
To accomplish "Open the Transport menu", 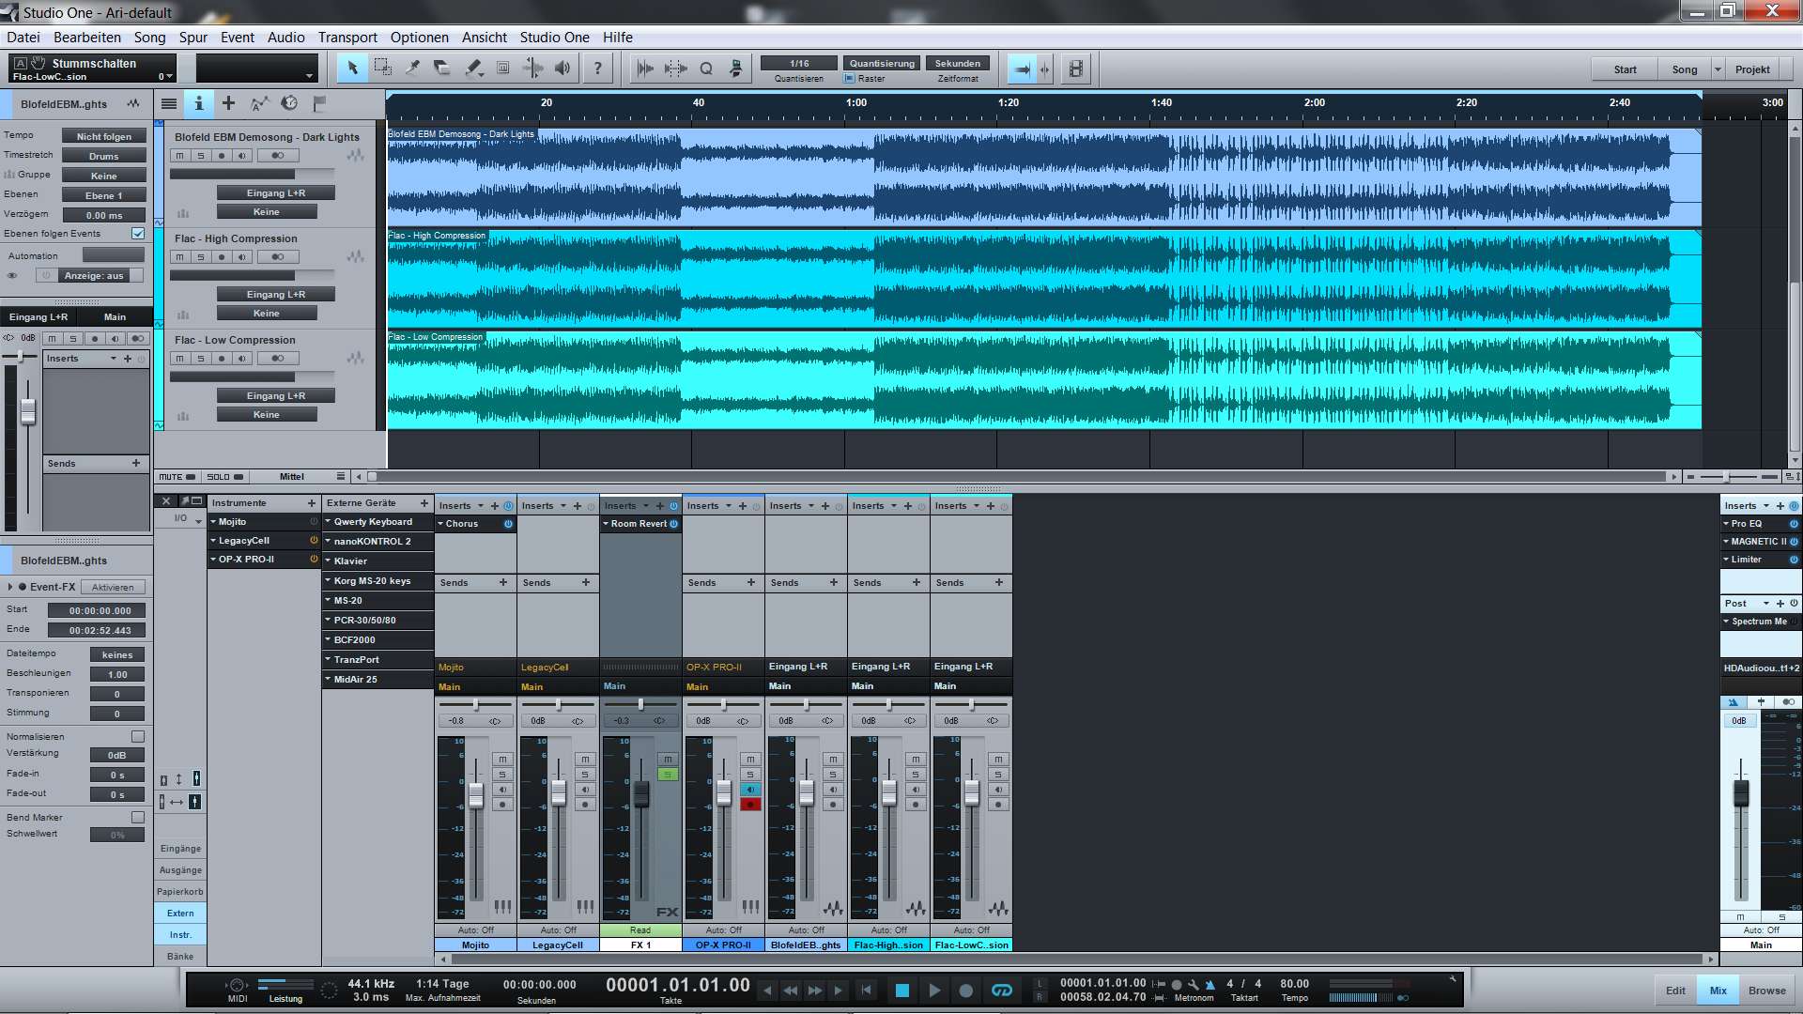I will pyautogui.click(x=347, y=38).
